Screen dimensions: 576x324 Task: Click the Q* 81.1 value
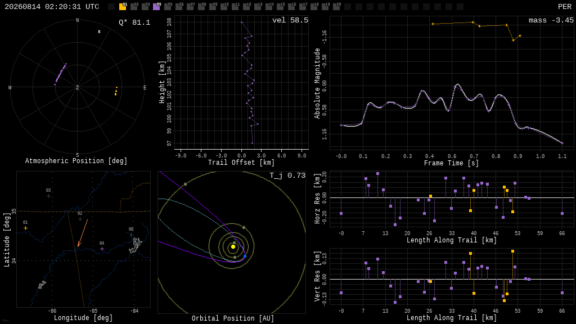pos(134,22)
